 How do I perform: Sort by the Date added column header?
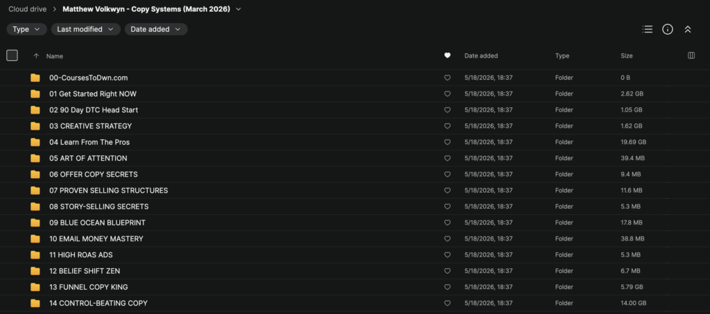pos(481,56)
